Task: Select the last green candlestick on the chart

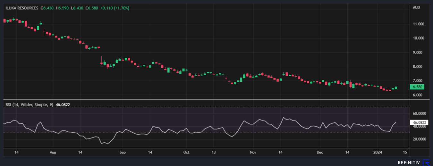Action: [x=396, y=88]
